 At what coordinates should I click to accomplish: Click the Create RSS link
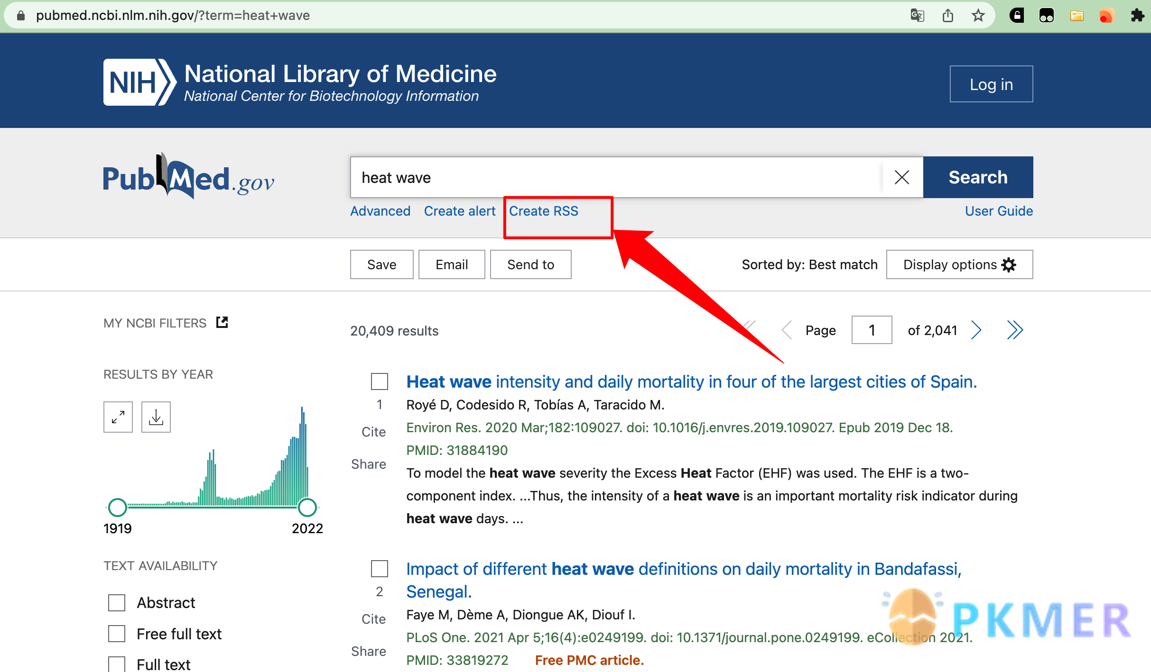pyautogui.click(x=544, y=211)
